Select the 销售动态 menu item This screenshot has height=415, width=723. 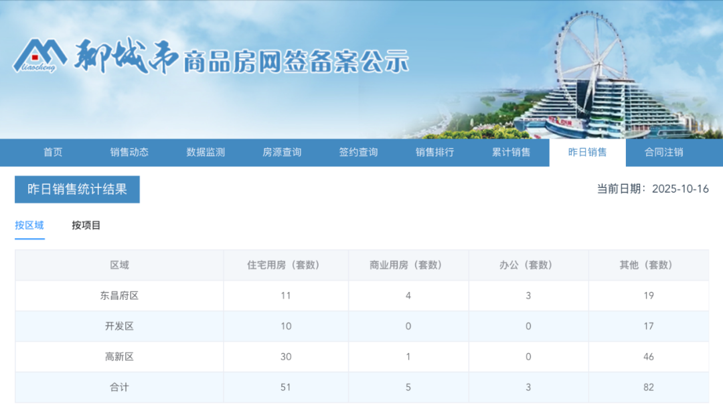pos(129,152)
